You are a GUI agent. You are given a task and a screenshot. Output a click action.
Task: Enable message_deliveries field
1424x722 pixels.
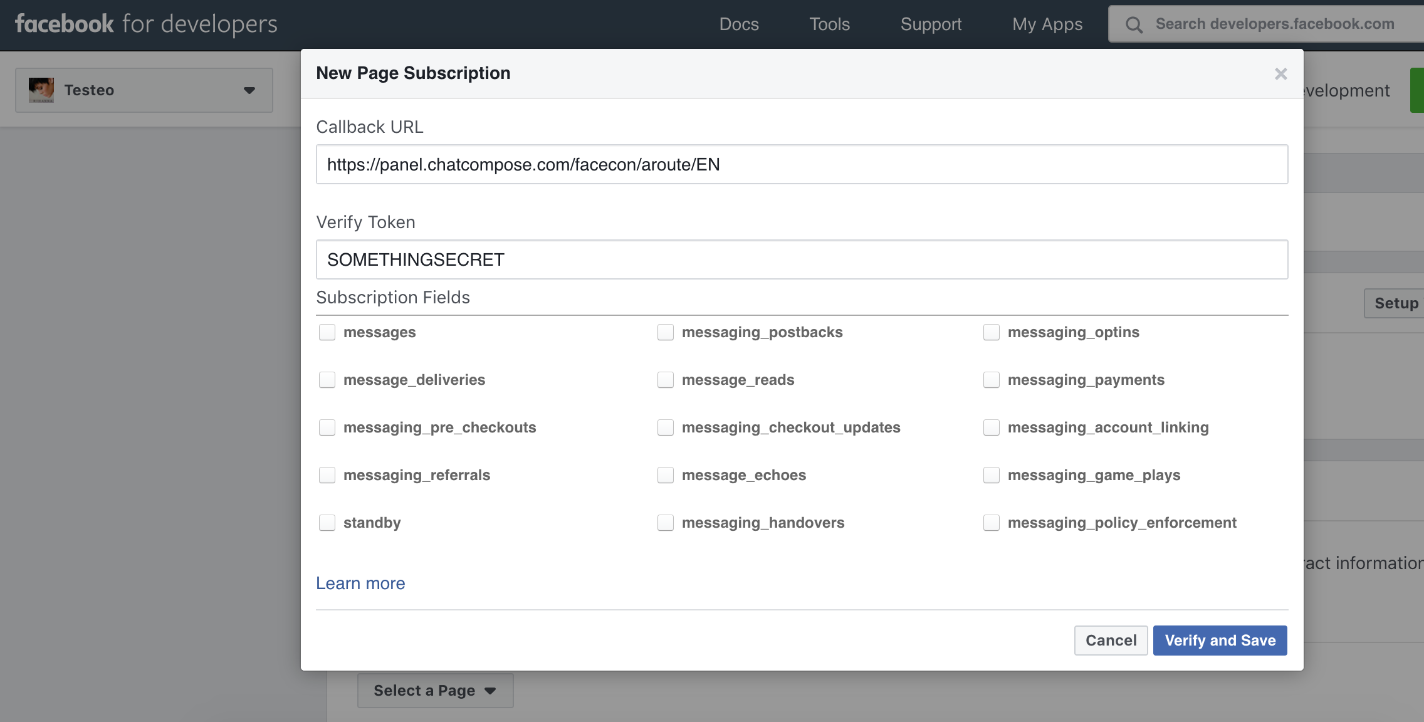click(327, 380)
